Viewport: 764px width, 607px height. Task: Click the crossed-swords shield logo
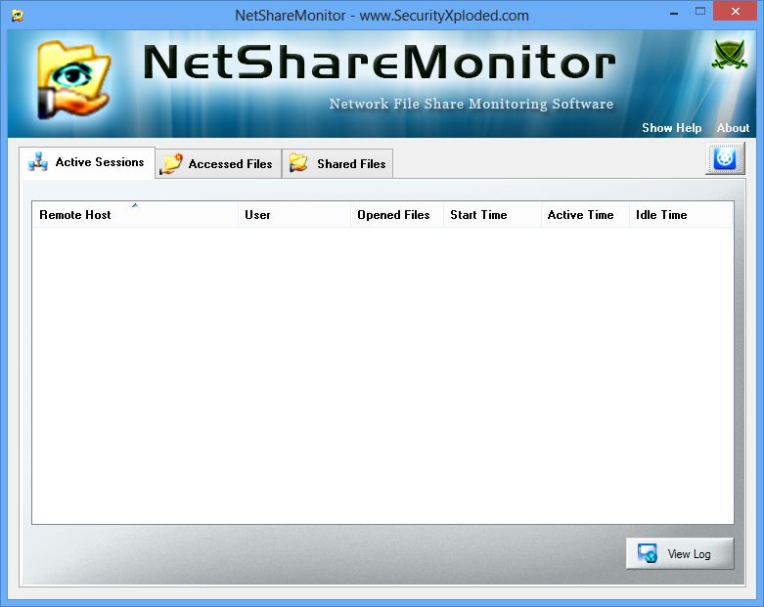coord(730,54)
